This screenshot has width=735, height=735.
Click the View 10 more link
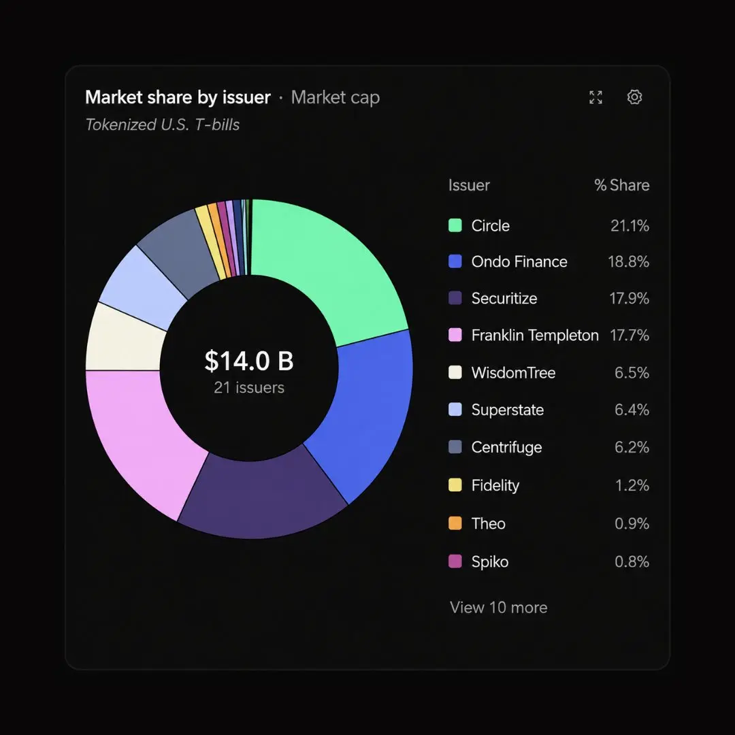[x=498, y=608]
